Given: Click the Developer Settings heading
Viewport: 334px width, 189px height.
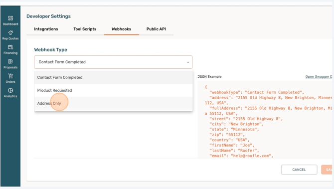Looking at the screenshot, I should (48, 16).
